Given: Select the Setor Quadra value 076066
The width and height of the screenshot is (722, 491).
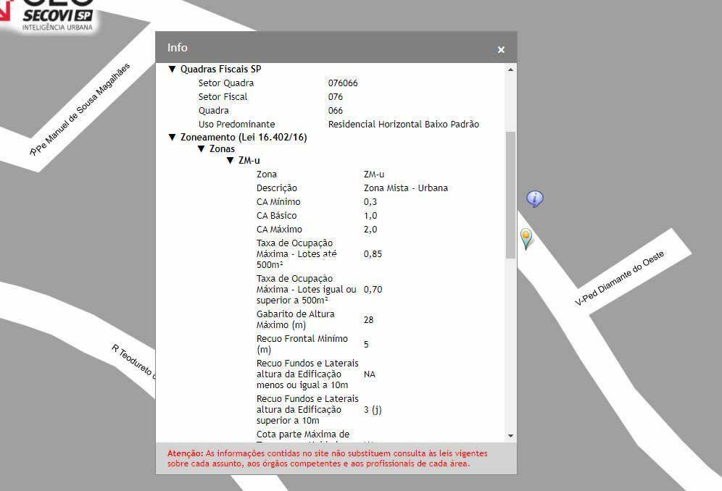Looking at the screenshot, I should 343,83.
